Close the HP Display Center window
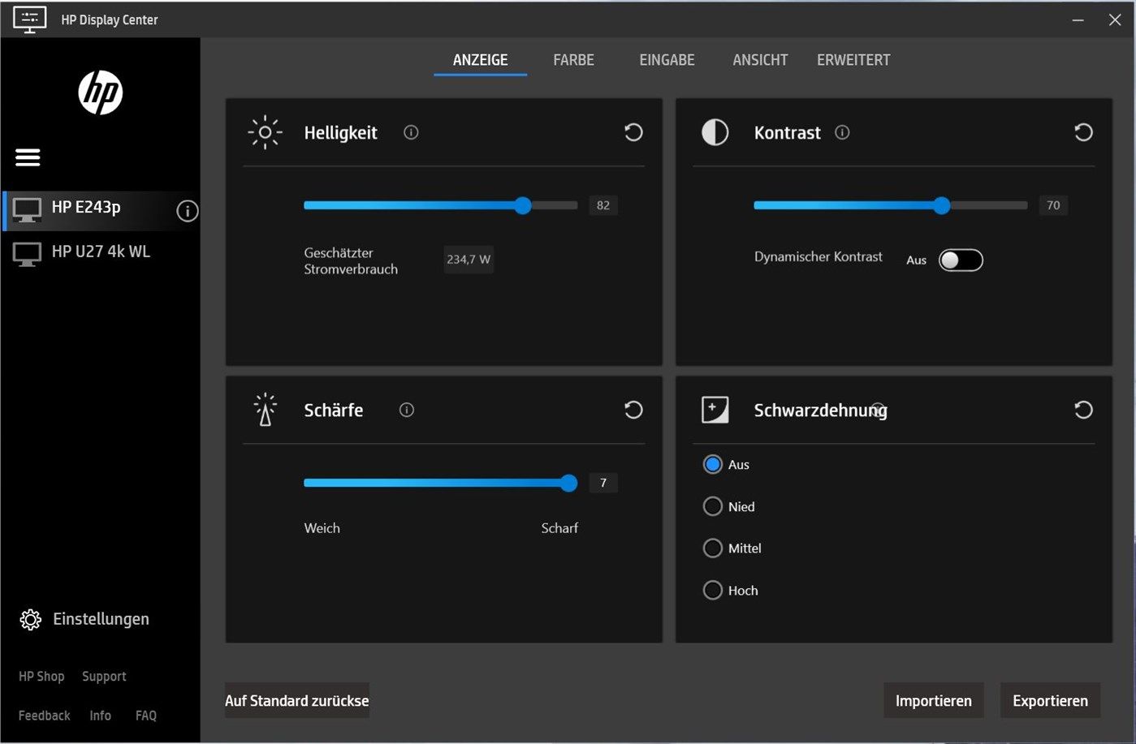The height and width of the screenshot is (744, 1136). coord(1115,19)
